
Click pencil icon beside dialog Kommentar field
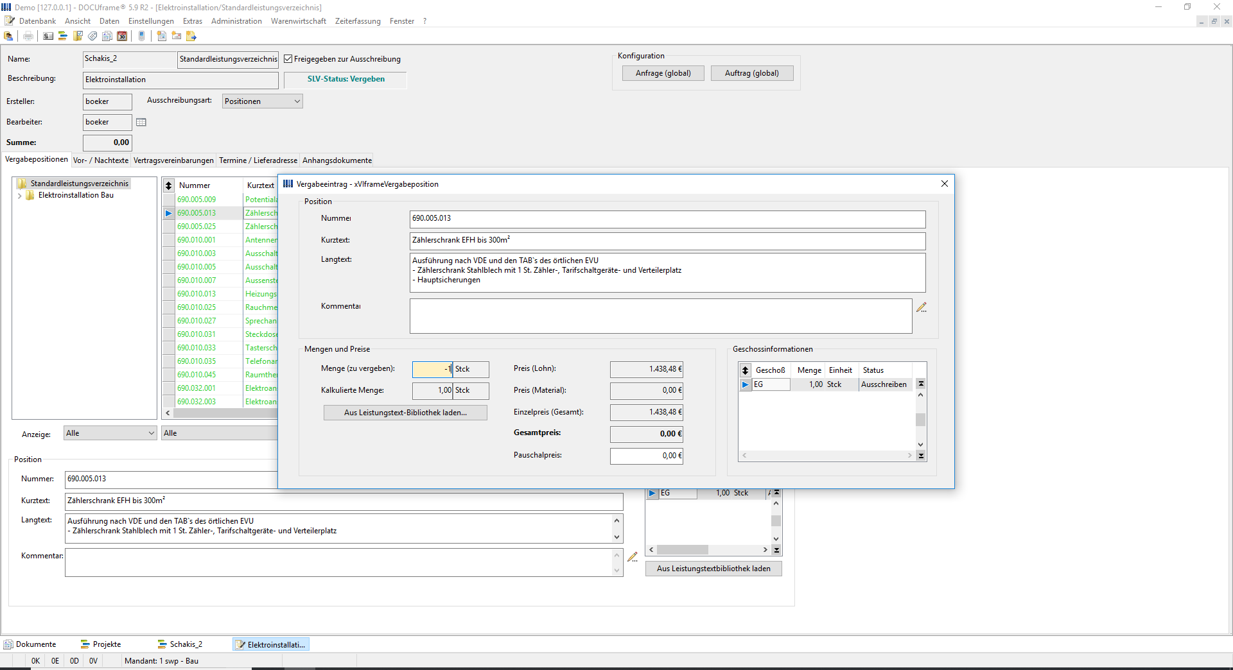(922, 307)
